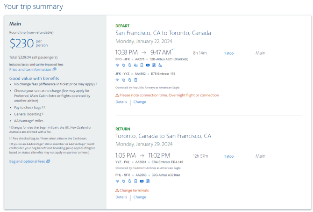Click the external link icon beside Price and tax information

point(55,69)
